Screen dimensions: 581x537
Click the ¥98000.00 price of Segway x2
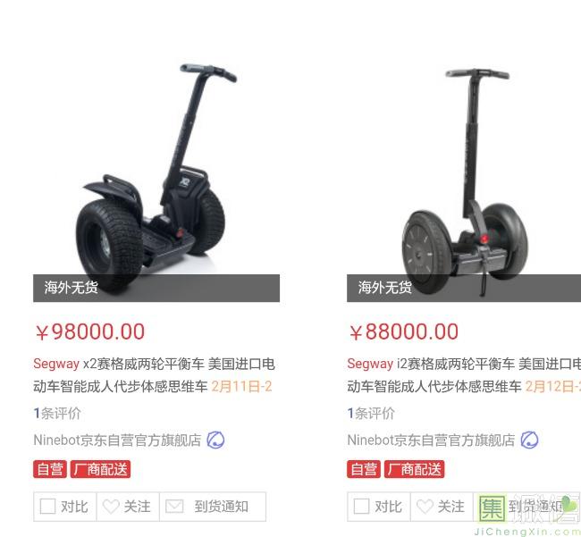coord(89,331)
